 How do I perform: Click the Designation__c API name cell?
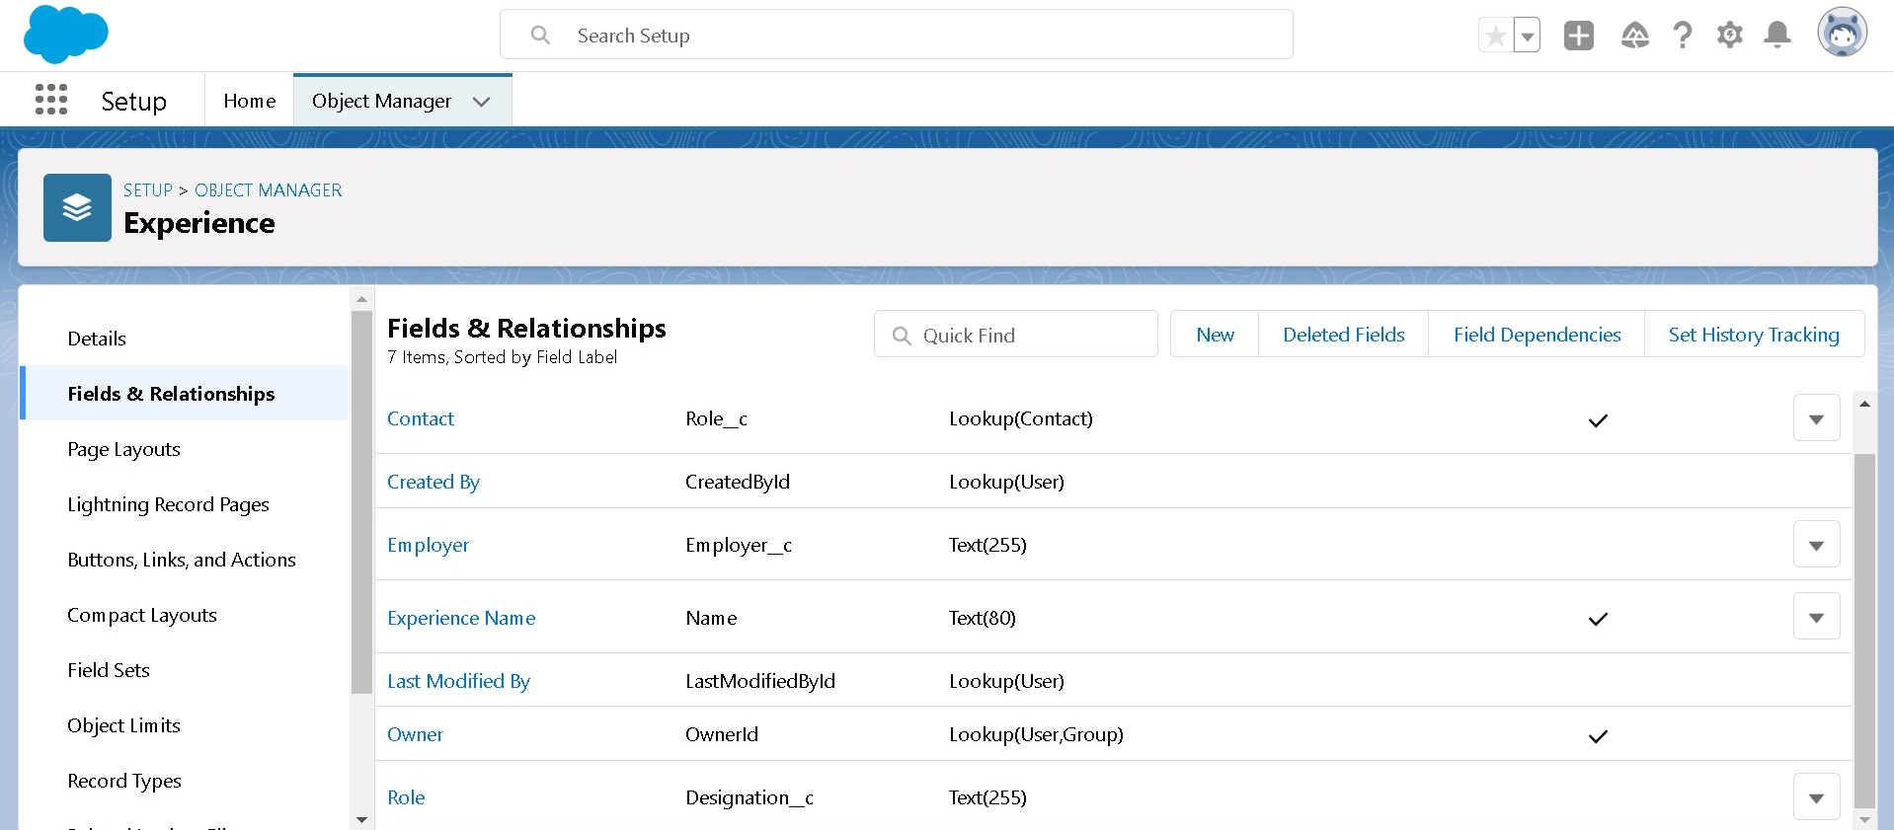click(750, 797)
